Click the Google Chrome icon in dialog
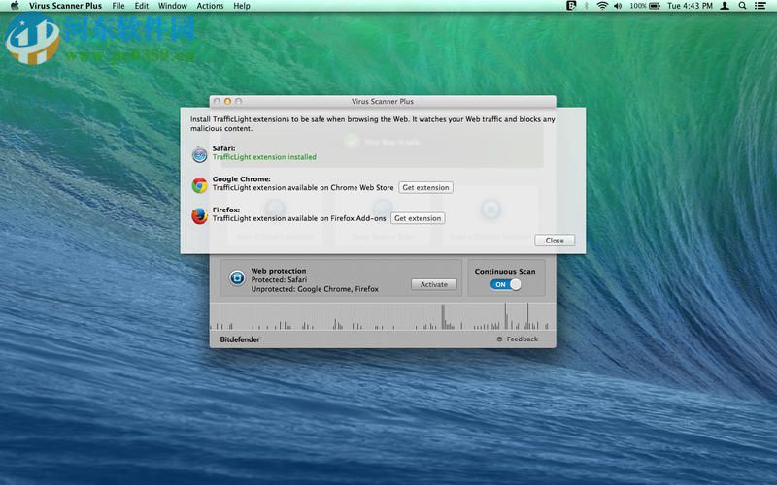 tap(200, 185)
